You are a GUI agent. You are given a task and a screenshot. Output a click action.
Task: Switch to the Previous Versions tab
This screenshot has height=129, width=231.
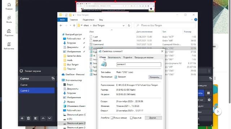(x=144, y=57)
